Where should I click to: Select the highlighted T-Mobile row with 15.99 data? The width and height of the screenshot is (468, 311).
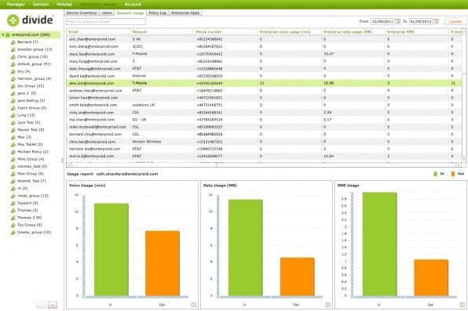tap(264, 83)
